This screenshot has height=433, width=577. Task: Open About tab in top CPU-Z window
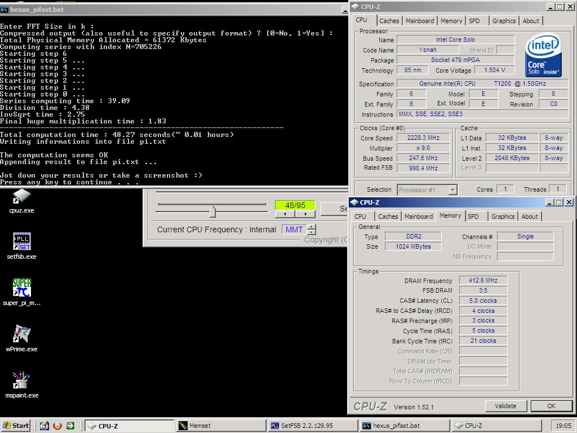coord(531,21)
